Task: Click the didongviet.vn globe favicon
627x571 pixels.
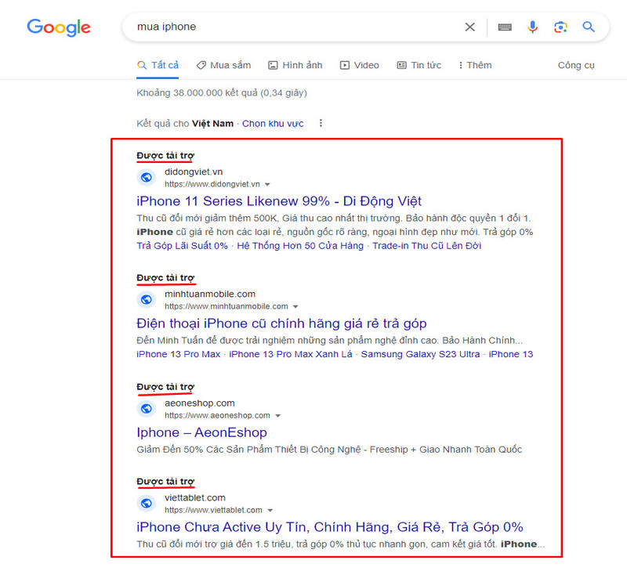Action: [x=146, y=178]
